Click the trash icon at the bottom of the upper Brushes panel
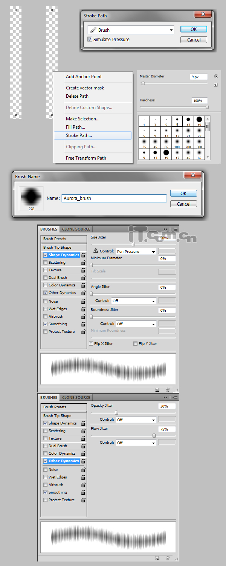 [x=168, y=390]
